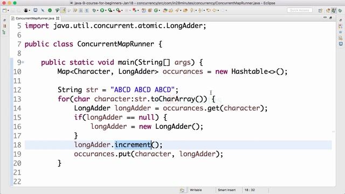Click the Open Task folder icon
345x194 pixels.
tap(171, 10)
